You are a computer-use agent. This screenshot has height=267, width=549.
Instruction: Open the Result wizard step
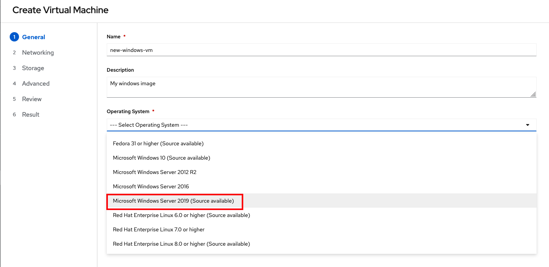[31, 115]
